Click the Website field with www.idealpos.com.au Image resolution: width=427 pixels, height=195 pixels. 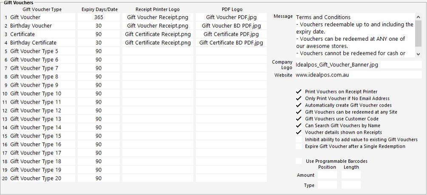(x=358, y=75)
